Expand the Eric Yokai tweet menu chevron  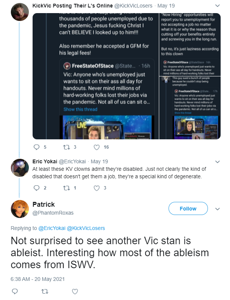tap(217, 162)
